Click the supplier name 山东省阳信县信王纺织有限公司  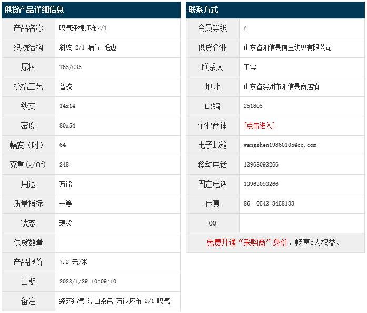pyautogui.click(x=287, y=47)
